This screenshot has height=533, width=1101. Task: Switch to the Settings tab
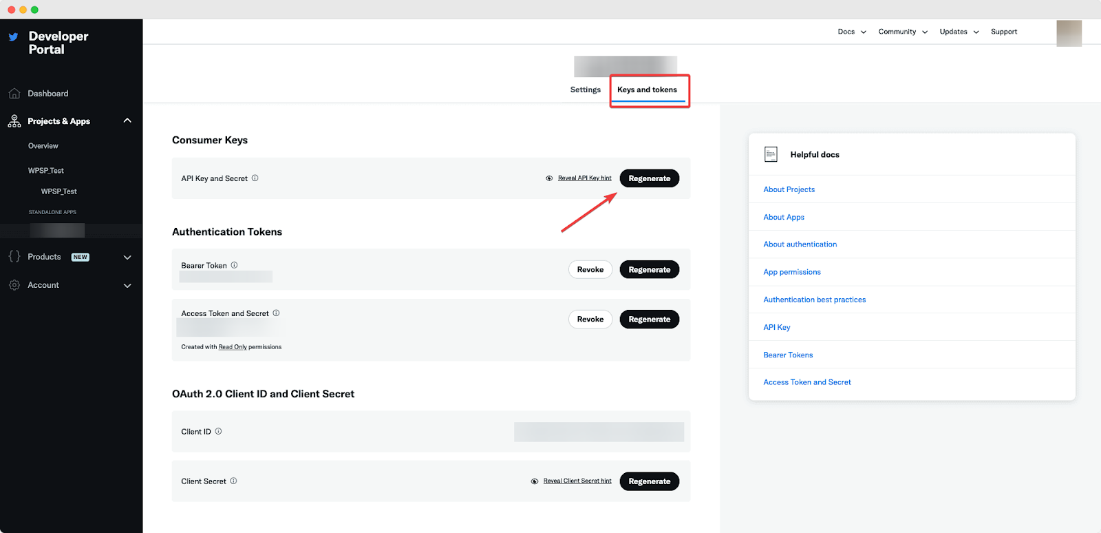click(586, 90)
